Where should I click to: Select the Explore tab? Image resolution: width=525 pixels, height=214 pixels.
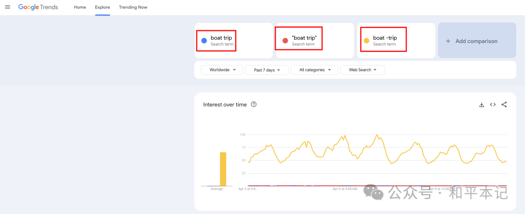tap(103, 7)
